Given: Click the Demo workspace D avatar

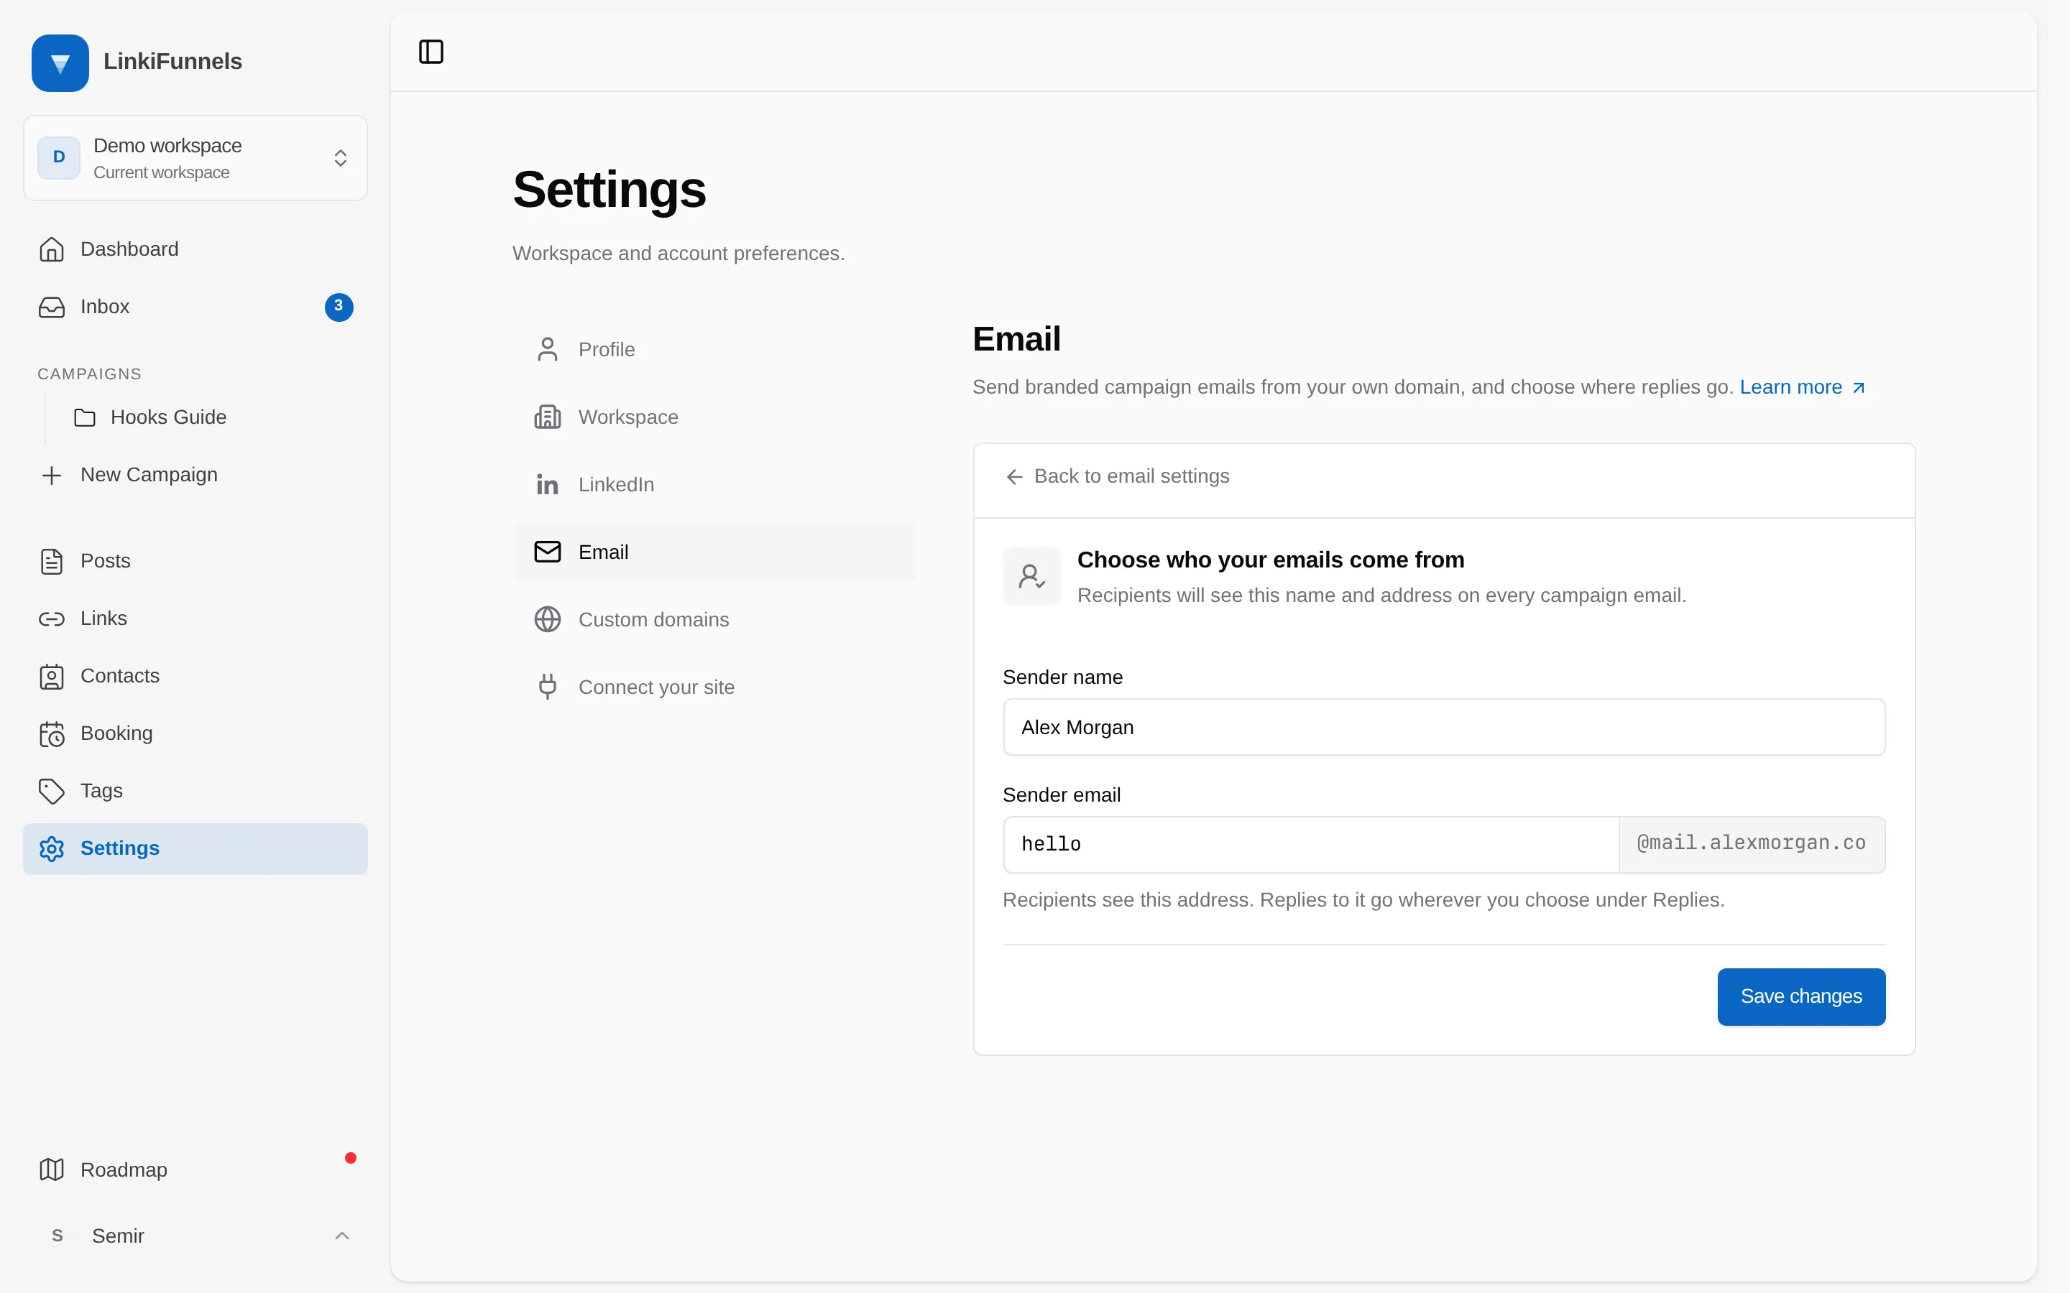Looking at the screenshot, I should click(x=59, y=157).
